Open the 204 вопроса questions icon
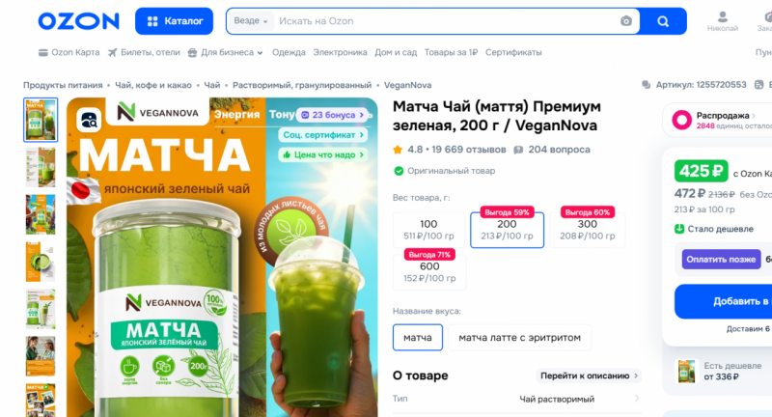Screen dimensions: 772x417 pyautogui.click(x=518, y=150)
